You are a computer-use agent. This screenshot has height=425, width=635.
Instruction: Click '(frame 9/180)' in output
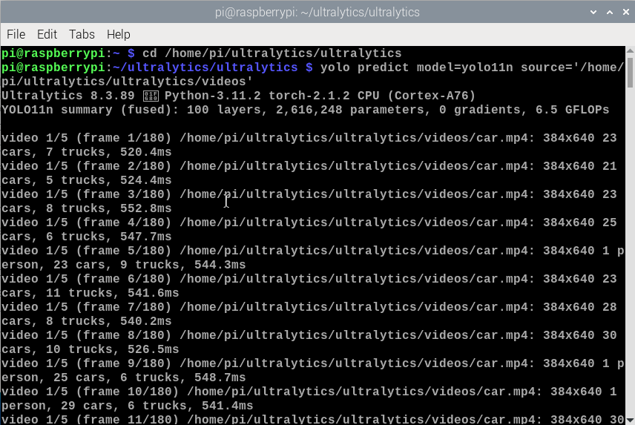(x=124, y=363)
